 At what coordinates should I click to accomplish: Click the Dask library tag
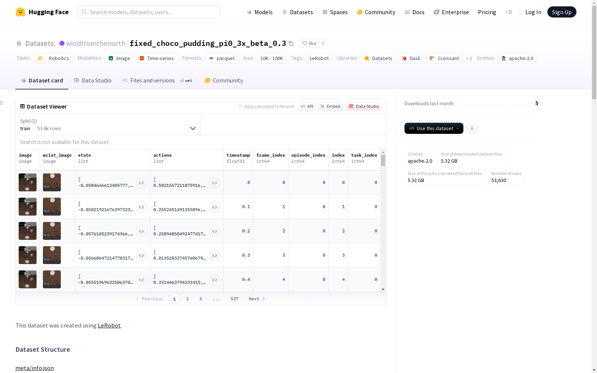coord(411,58)
